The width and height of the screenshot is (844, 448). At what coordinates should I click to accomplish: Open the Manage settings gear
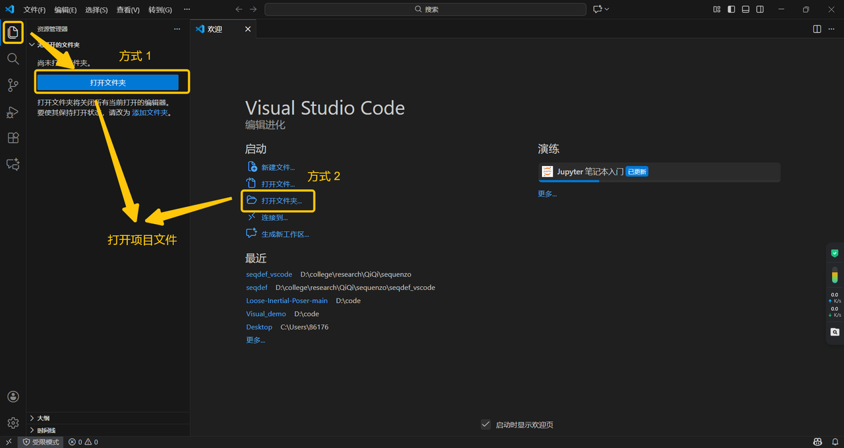(x=13, y=423)
